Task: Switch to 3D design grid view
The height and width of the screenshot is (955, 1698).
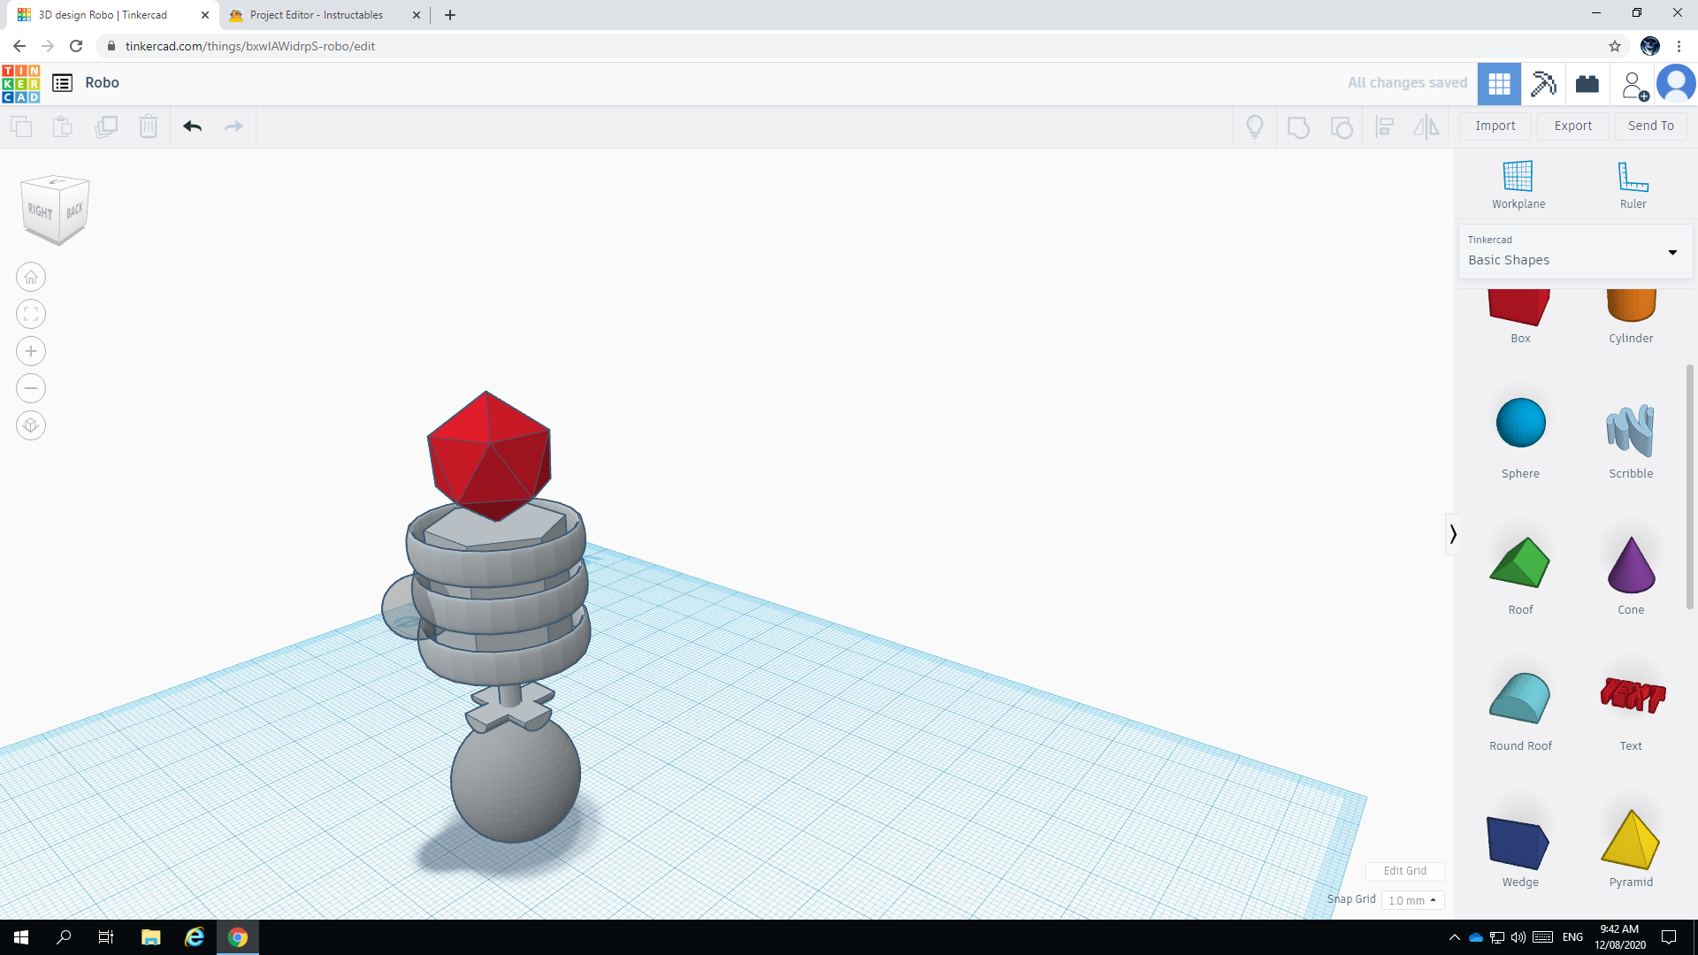Action: [x=1499, y=84]
